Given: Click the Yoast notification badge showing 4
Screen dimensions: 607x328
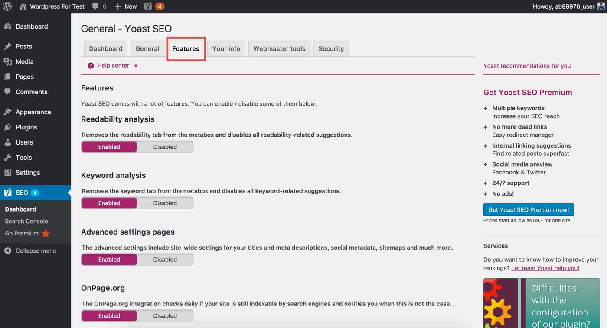Looking at the screenshot, I should [160, 6].
